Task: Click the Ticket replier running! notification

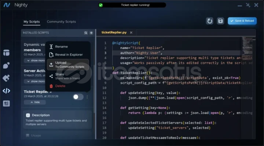Action: click(132, 5)
